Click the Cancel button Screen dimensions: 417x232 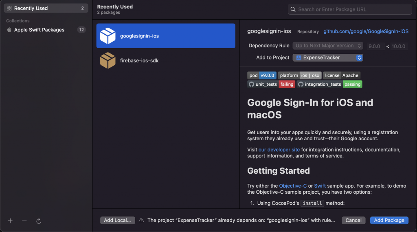point(353,220)
